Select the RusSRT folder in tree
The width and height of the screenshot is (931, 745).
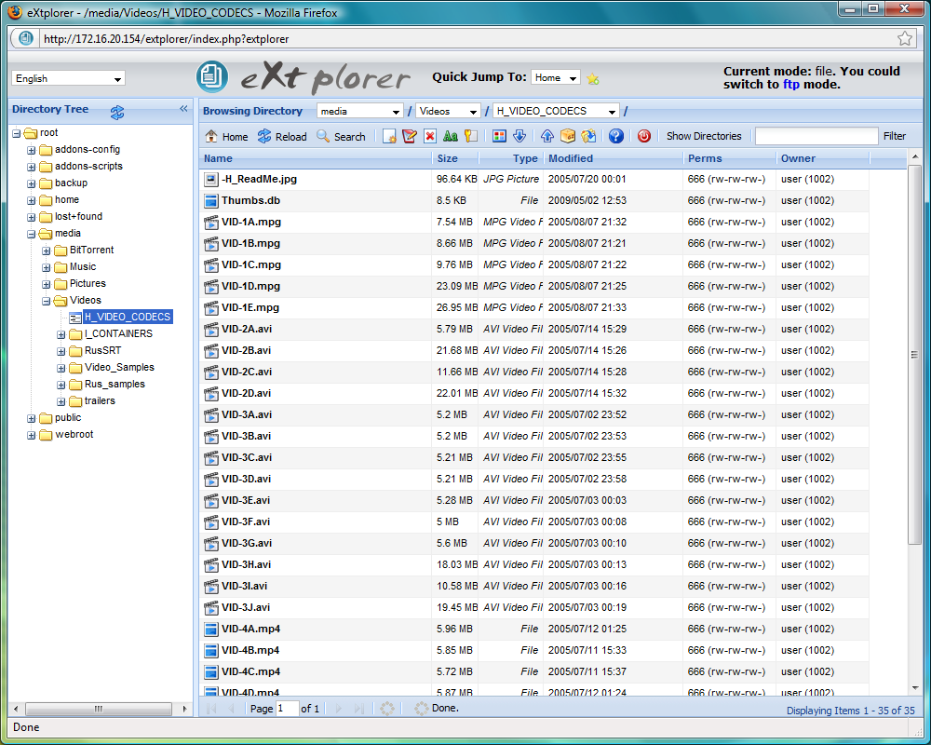102,350
